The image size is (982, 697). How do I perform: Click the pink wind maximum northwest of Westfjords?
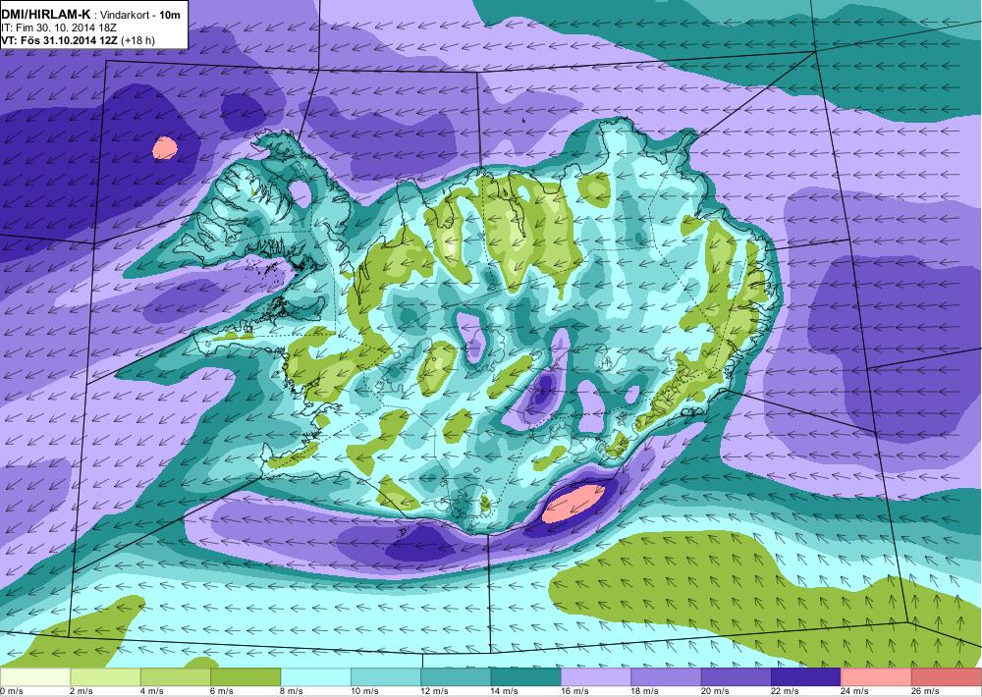(165, 148)
